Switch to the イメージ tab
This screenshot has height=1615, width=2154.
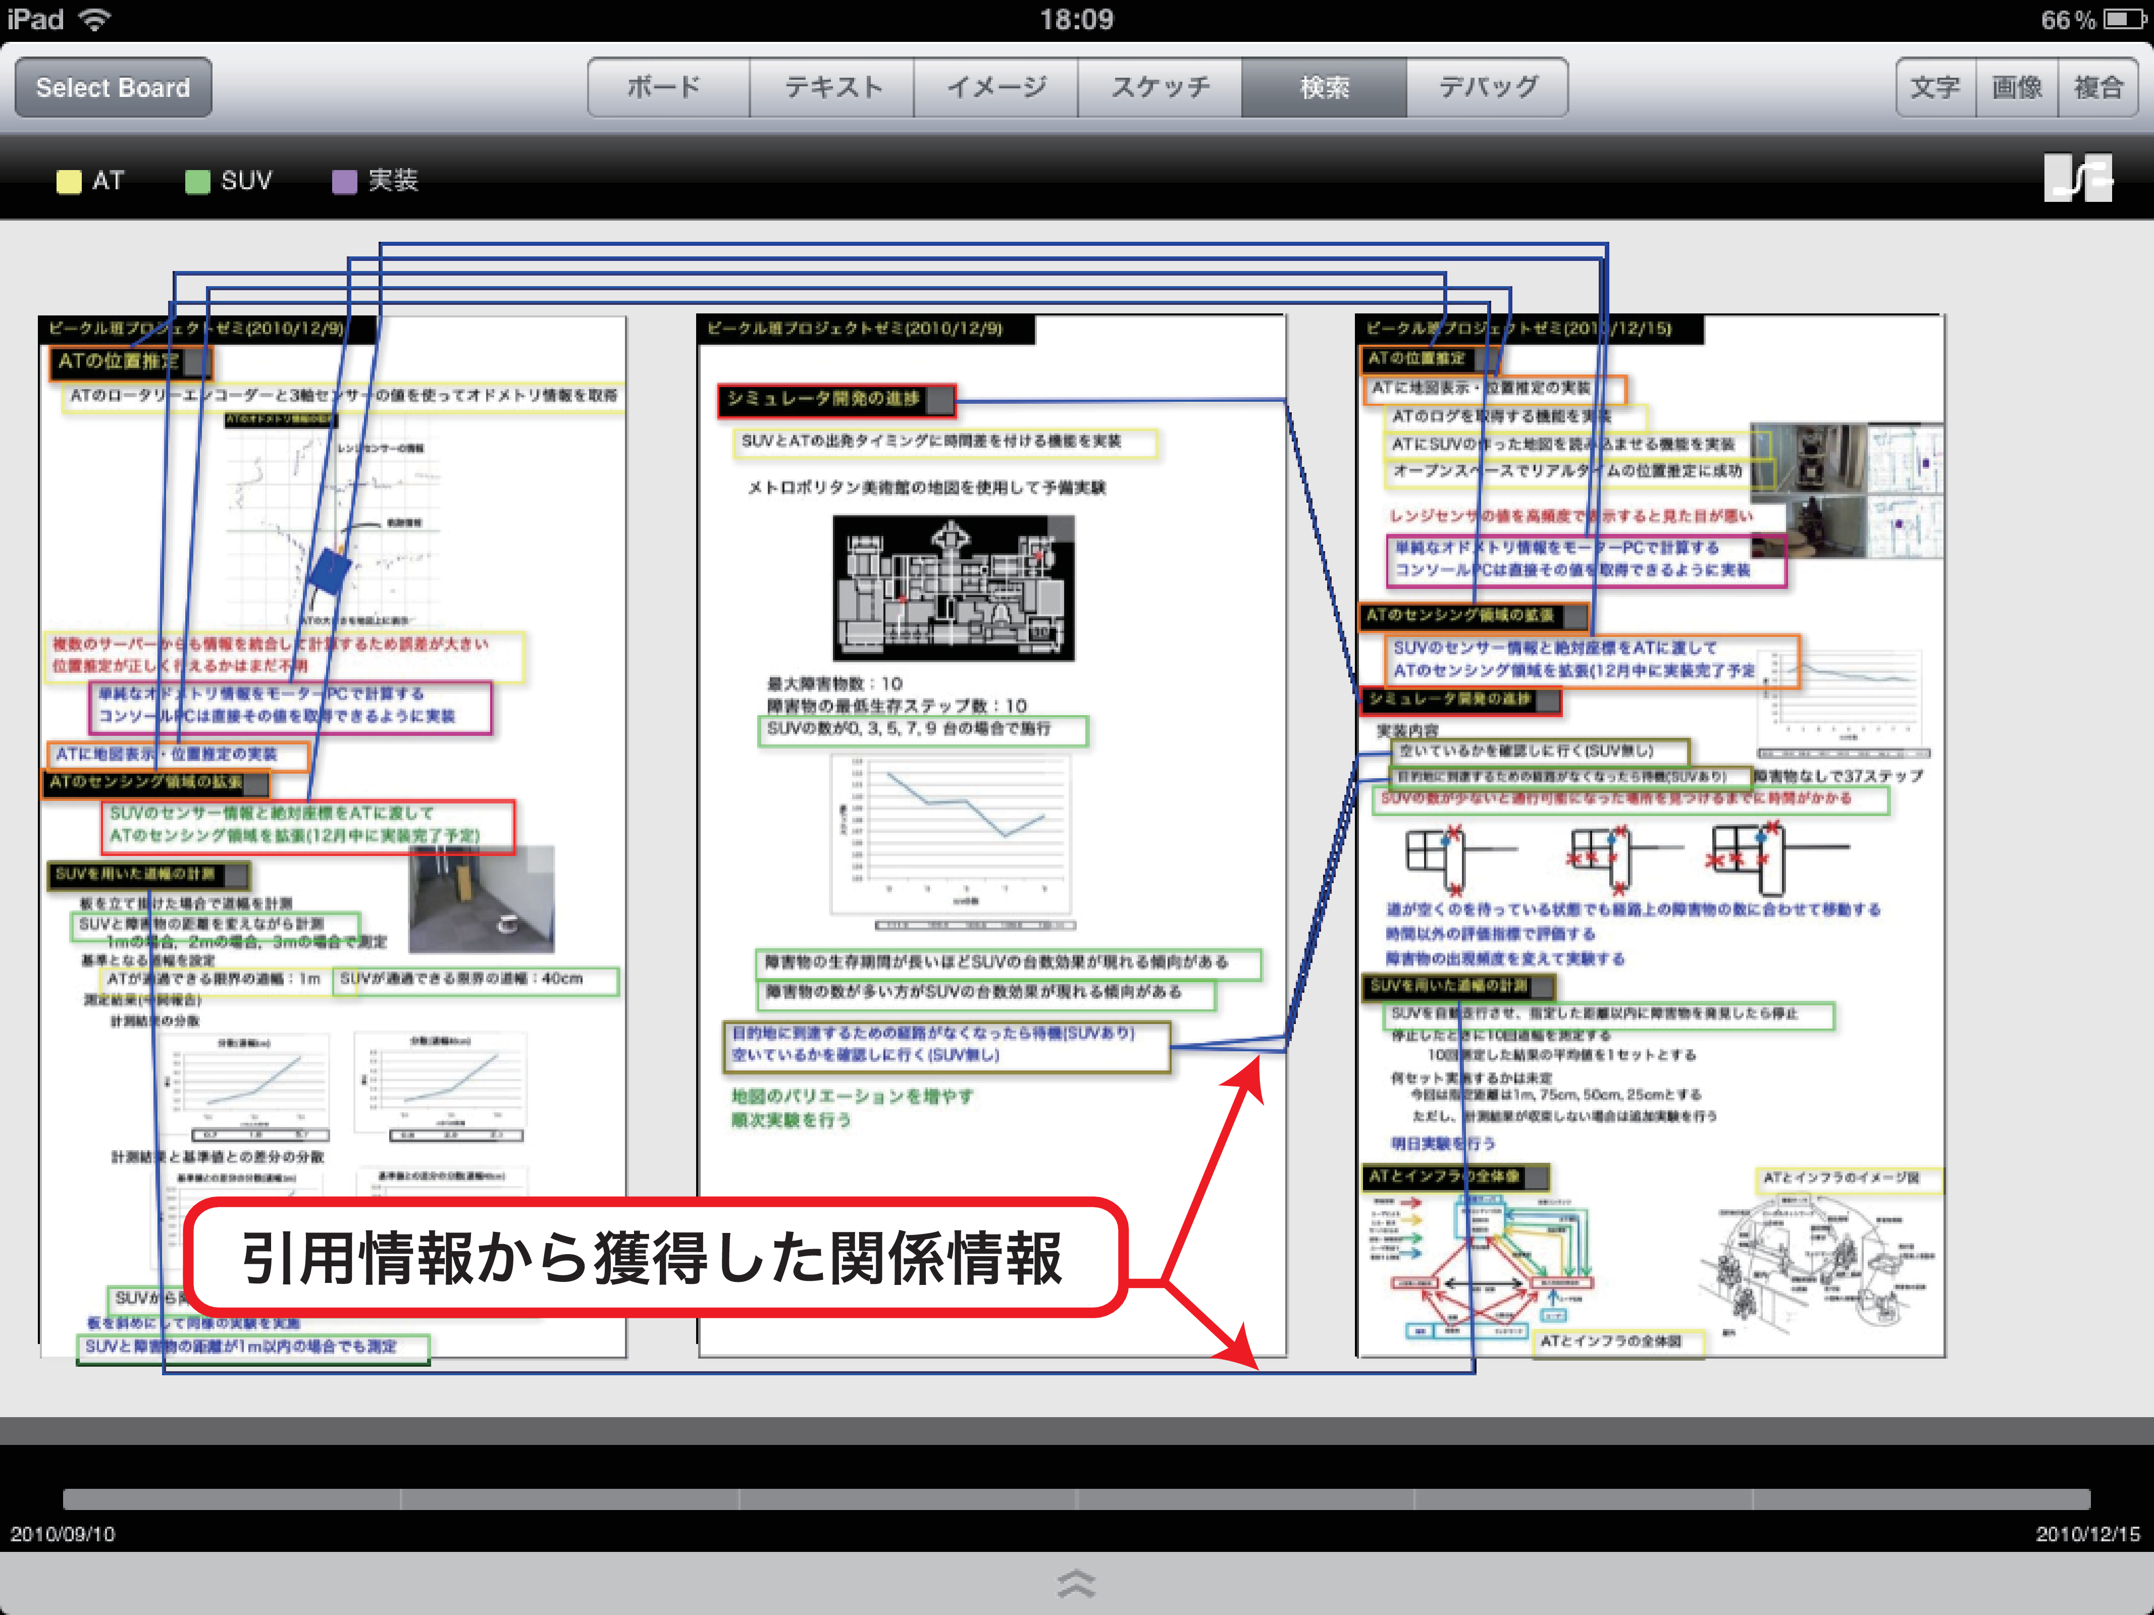pyautogui.click(x=995, y=88)
